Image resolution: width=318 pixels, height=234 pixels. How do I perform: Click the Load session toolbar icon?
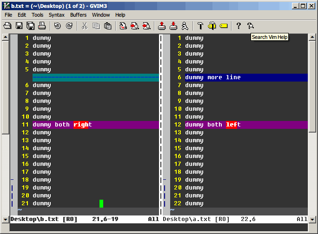[161, 26]
